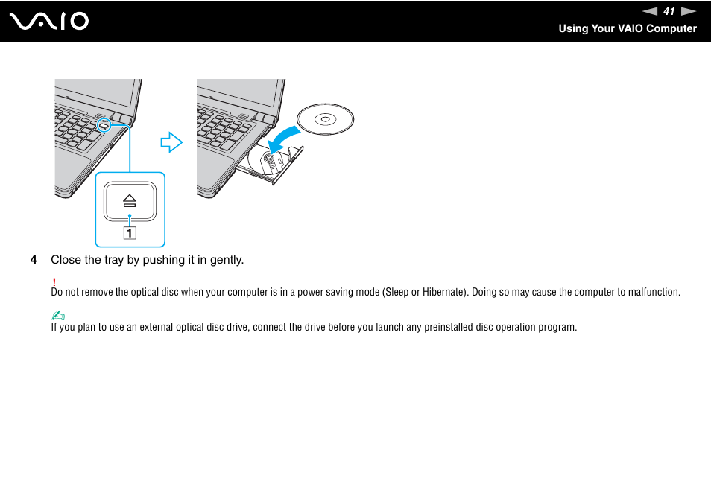Select the Using Your VAIO Computer header
Image resolution: width=711 pixels, height=502 pixels.
[x=628, y=28]
